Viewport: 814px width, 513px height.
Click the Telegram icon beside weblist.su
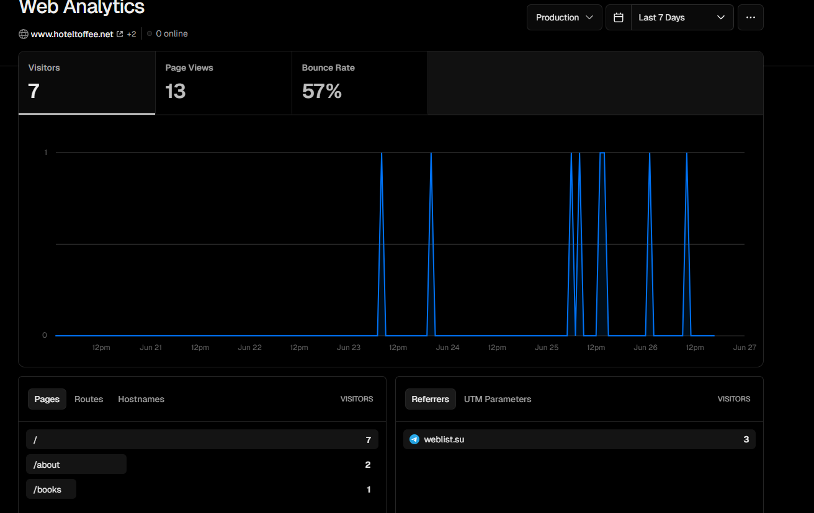414,439
